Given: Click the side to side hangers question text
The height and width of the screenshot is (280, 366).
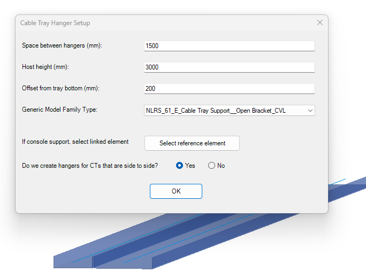Looking at the screenshot, I should pyautogui.click(x=90, y=166).
